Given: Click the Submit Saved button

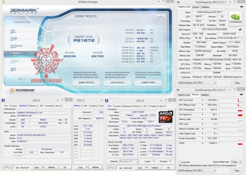Looking at the screenshot, I should tap(148, 83).
